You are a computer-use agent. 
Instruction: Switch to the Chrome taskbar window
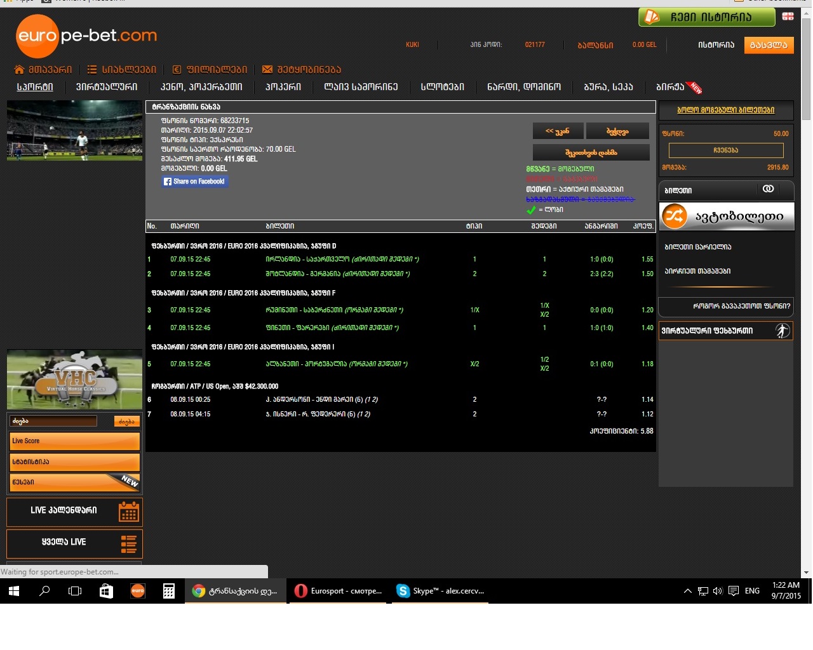tap(236, 591)
